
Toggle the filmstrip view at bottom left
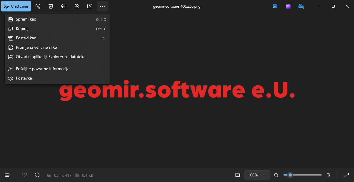tap(7, 175)
